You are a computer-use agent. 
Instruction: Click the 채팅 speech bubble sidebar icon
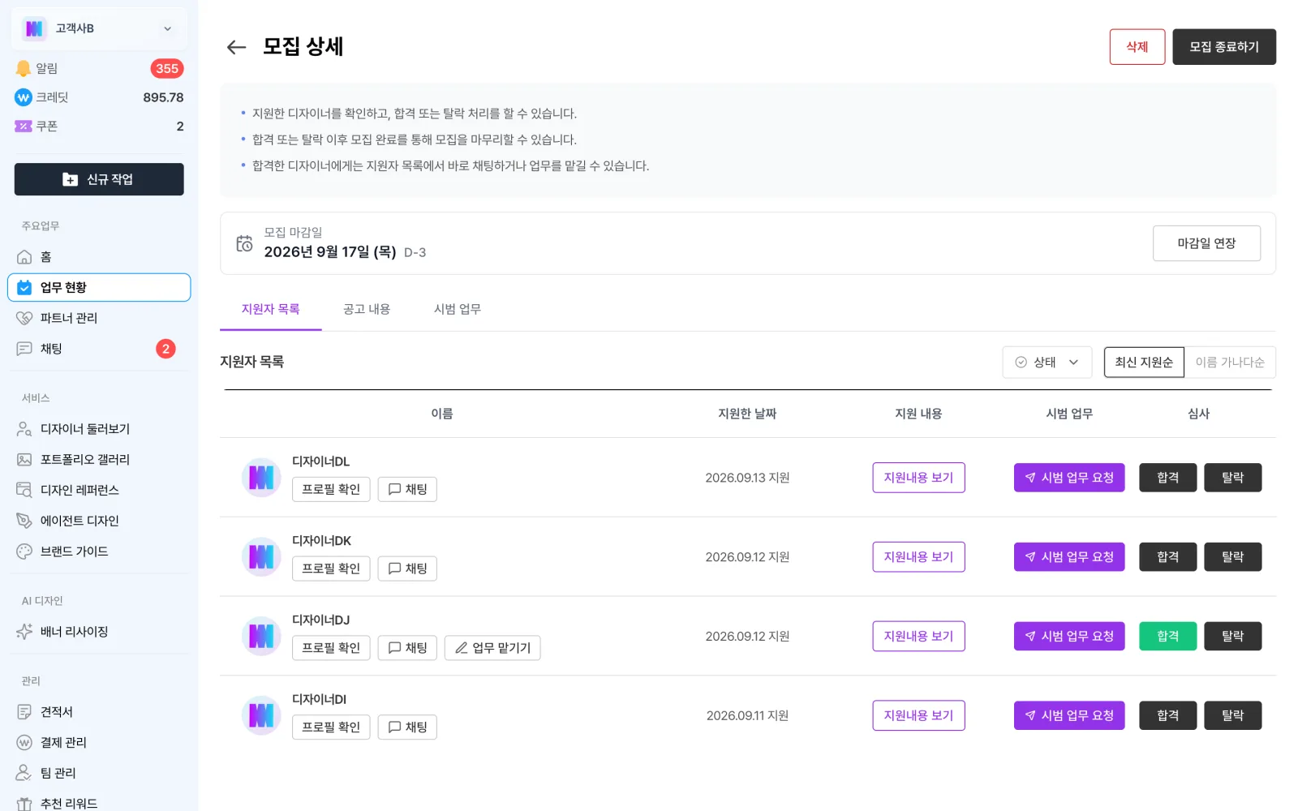(x=24, y=349)
